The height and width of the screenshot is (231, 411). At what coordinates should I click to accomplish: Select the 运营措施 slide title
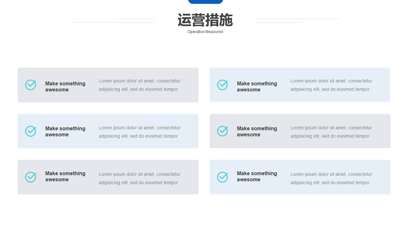(205, 20)
